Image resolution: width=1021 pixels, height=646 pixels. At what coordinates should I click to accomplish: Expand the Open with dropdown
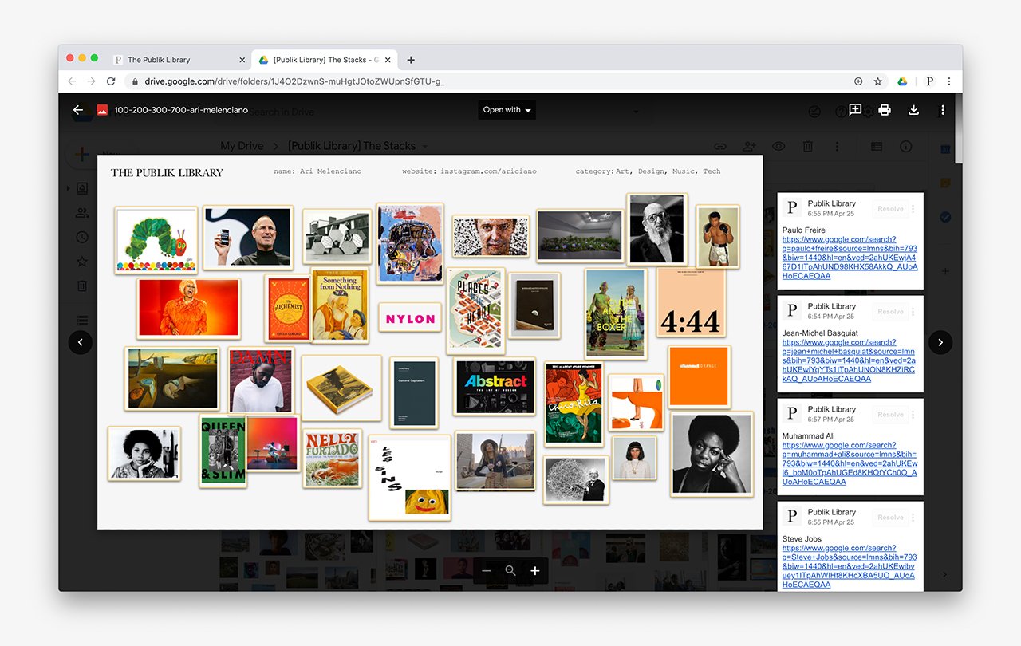[x=507, y=110]
